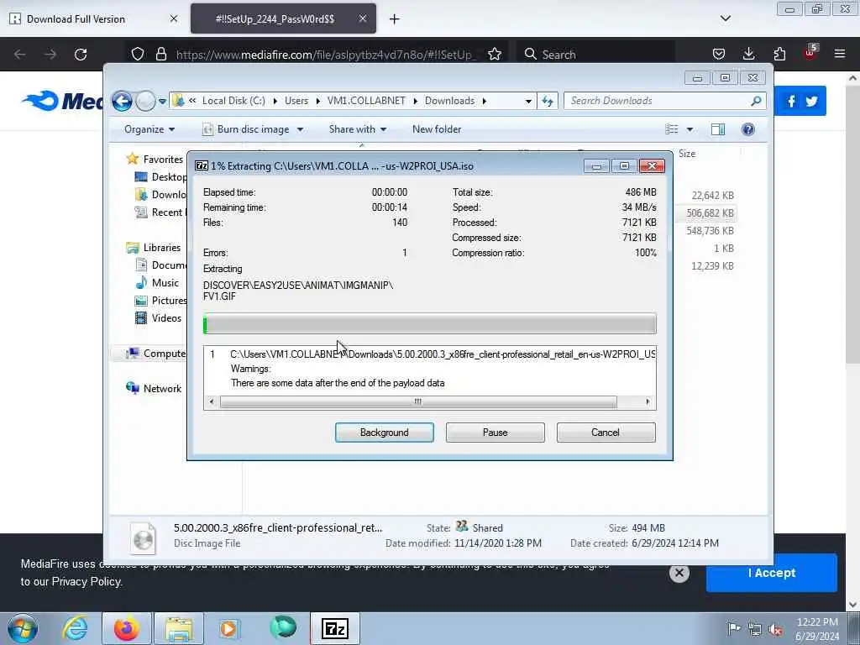Viewport: 860px width, 645px height.
Task: Click MediaFire Twitter share icon
Action: click(x=812, y=101)
